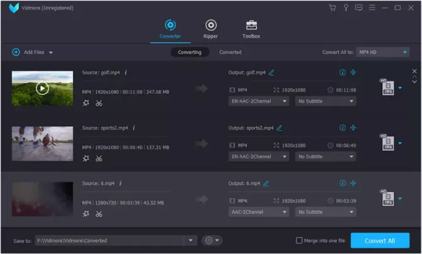Show source info for 6.mp4
The image size is (422, 254).
[121, 183]
